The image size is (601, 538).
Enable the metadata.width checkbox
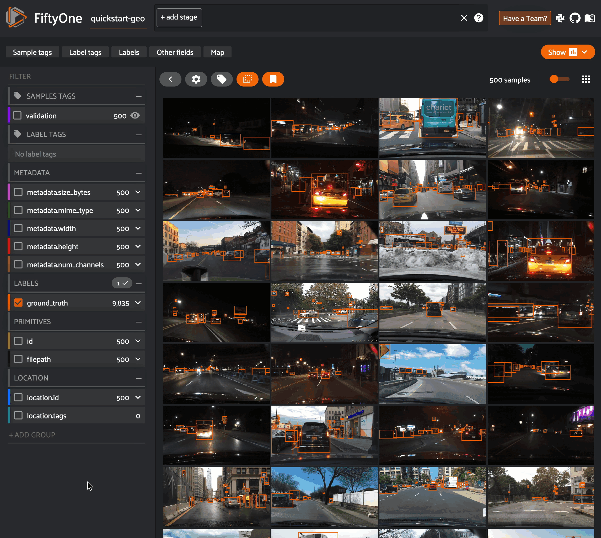pos(18,228)
